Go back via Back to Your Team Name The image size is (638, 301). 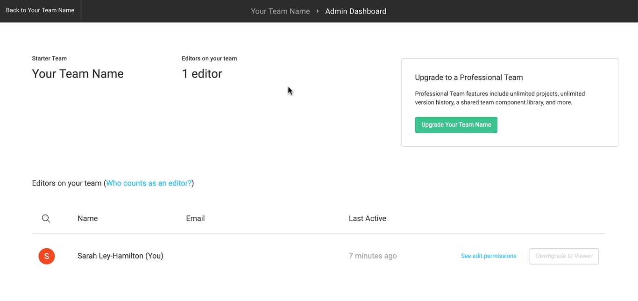(40, 10)
